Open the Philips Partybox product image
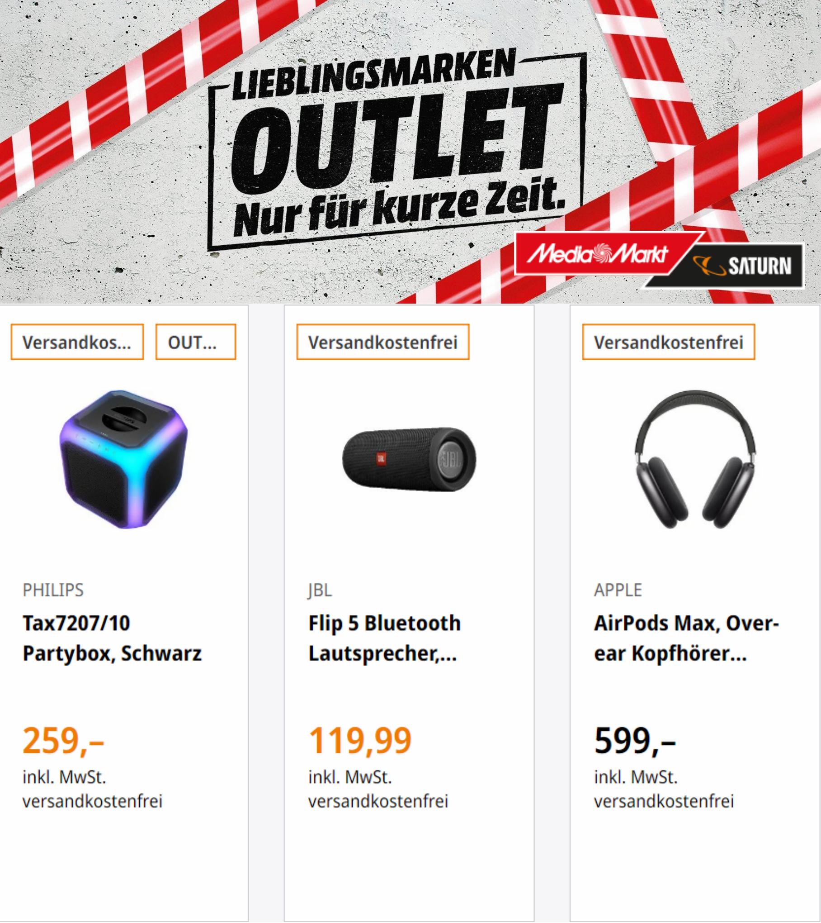The image size is (821, 923). [123, 460]
